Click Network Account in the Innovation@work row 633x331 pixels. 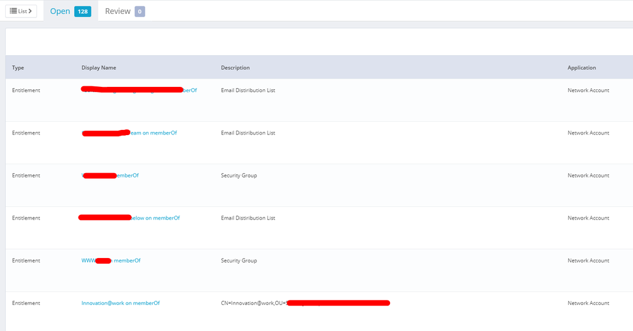588,303
